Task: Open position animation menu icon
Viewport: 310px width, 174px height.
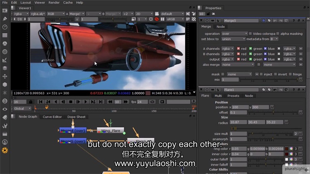Action: click(272, 107)
